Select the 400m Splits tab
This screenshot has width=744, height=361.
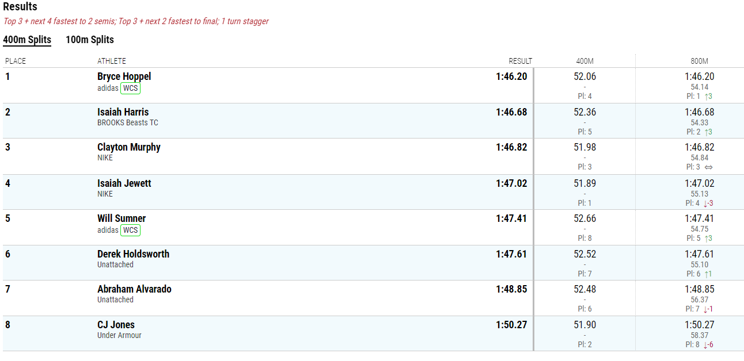(27, 40)
